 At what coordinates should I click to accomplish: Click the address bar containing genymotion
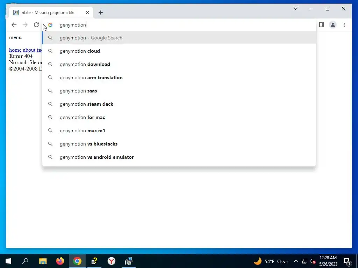[179, 25]
